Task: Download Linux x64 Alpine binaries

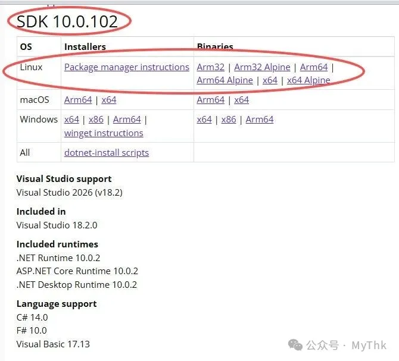Action: [x=308, y=80]
